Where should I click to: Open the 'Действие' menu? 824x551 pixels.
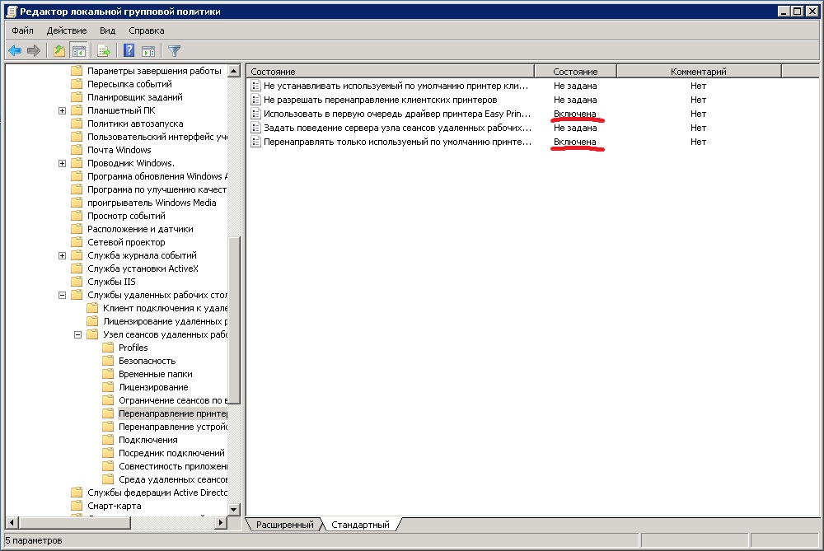[x=67, y=30]
